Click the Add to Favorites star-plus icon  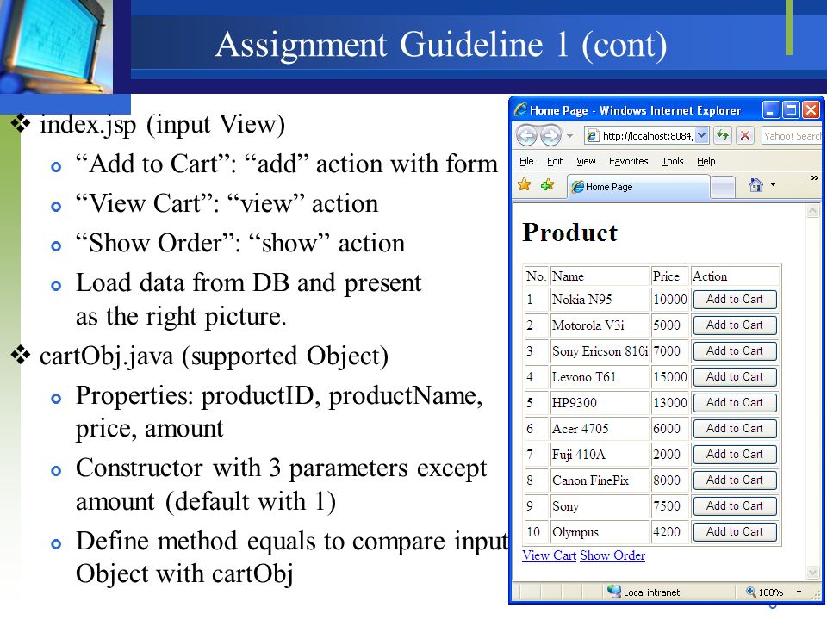pyautogui.click(x=548, y=184)
